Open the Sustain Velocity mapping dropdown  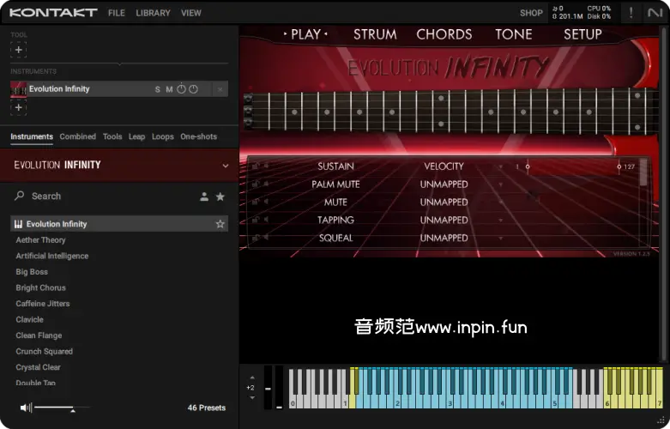pyautogui.click(x=501, y=166)
